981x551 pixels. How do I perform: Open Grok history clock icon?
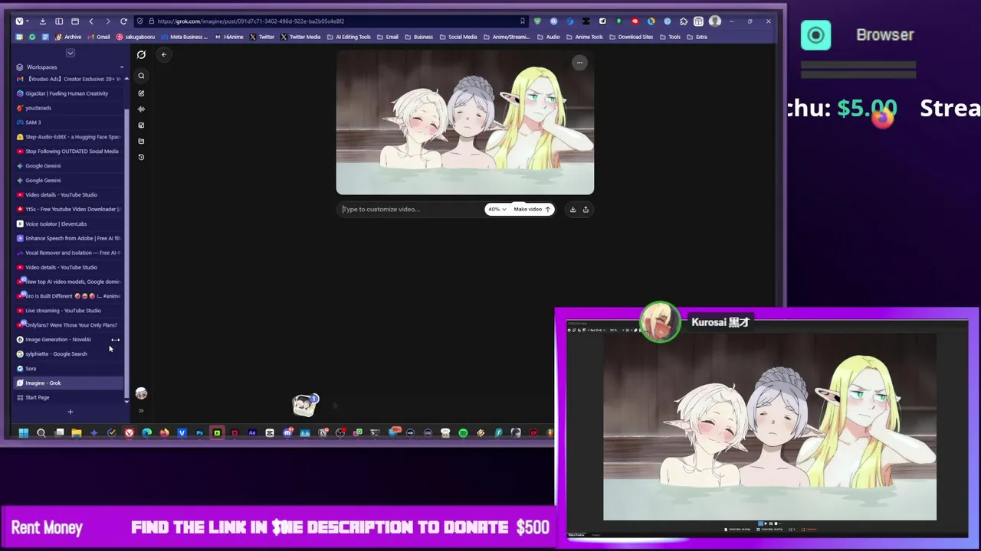[141, 157]
